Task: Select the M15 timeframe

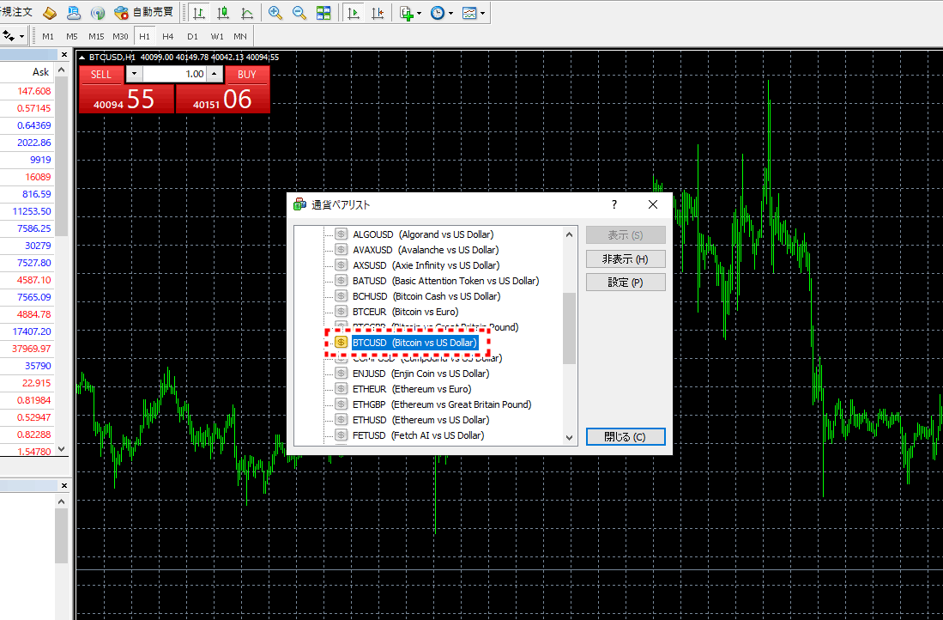Action: point(96,37)
